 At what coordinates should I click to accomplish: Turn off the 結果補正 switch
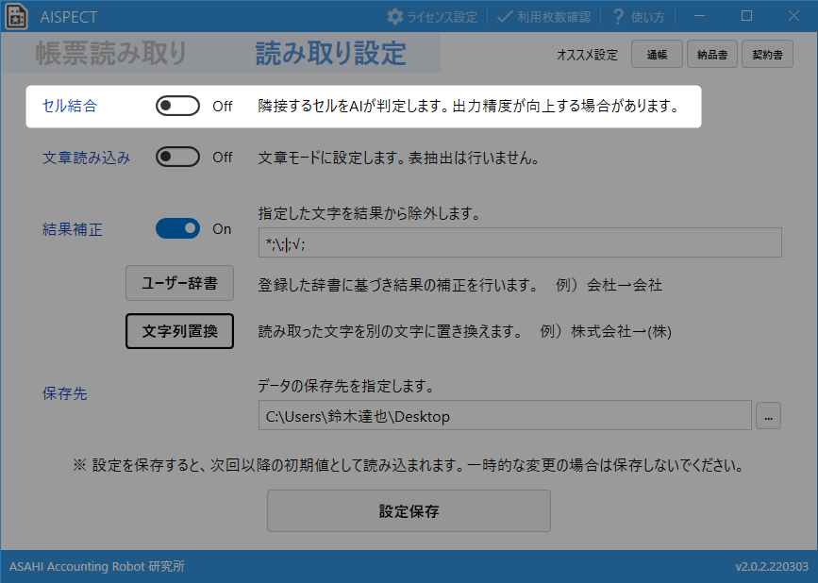coord(178,228)
